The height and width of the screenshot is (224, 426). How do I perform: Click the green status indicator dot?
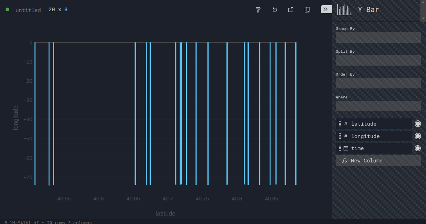(x=7, y=10)
